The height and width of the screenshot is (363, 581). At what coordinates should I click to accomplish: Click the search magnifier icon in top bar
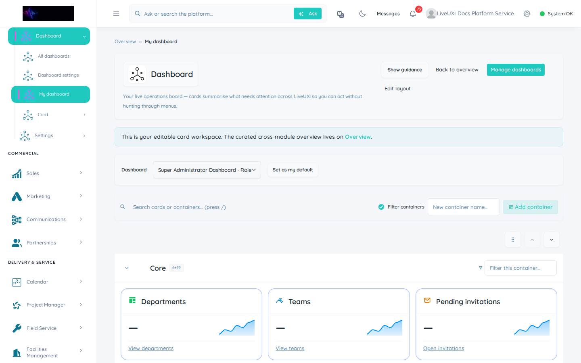click(138, 14)
